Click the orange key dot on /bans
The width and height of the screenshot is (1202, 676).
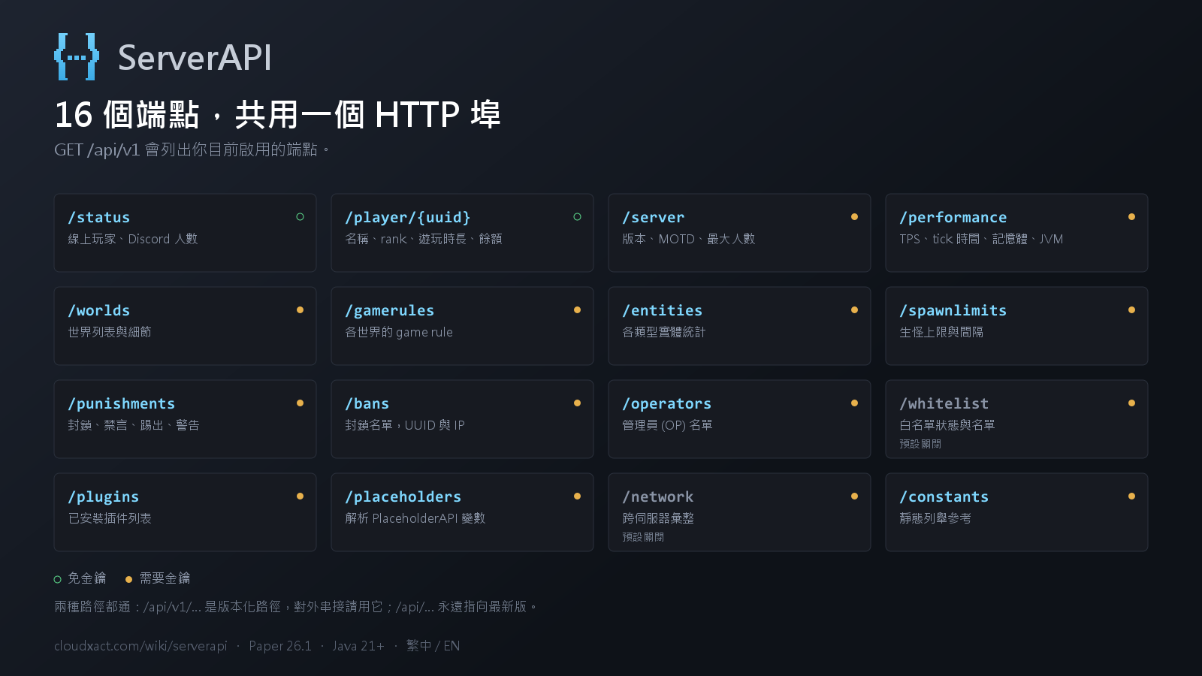(x=577, y=403)
